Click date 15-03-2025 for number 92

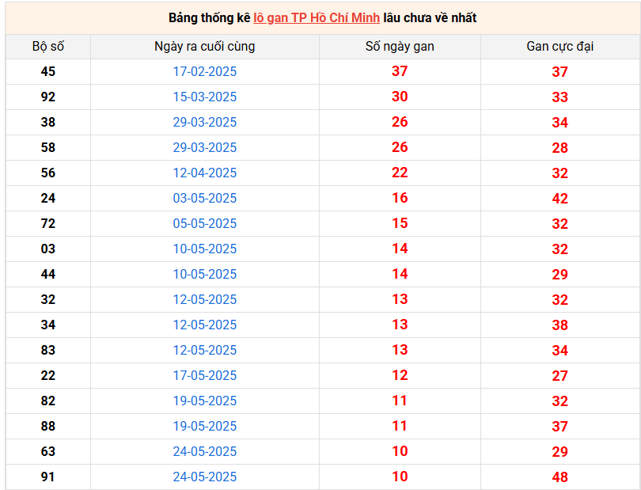[205, 97]
